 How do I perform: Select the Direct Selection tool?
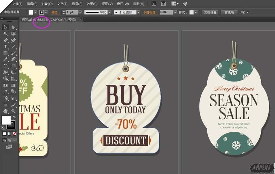point(14,27)
